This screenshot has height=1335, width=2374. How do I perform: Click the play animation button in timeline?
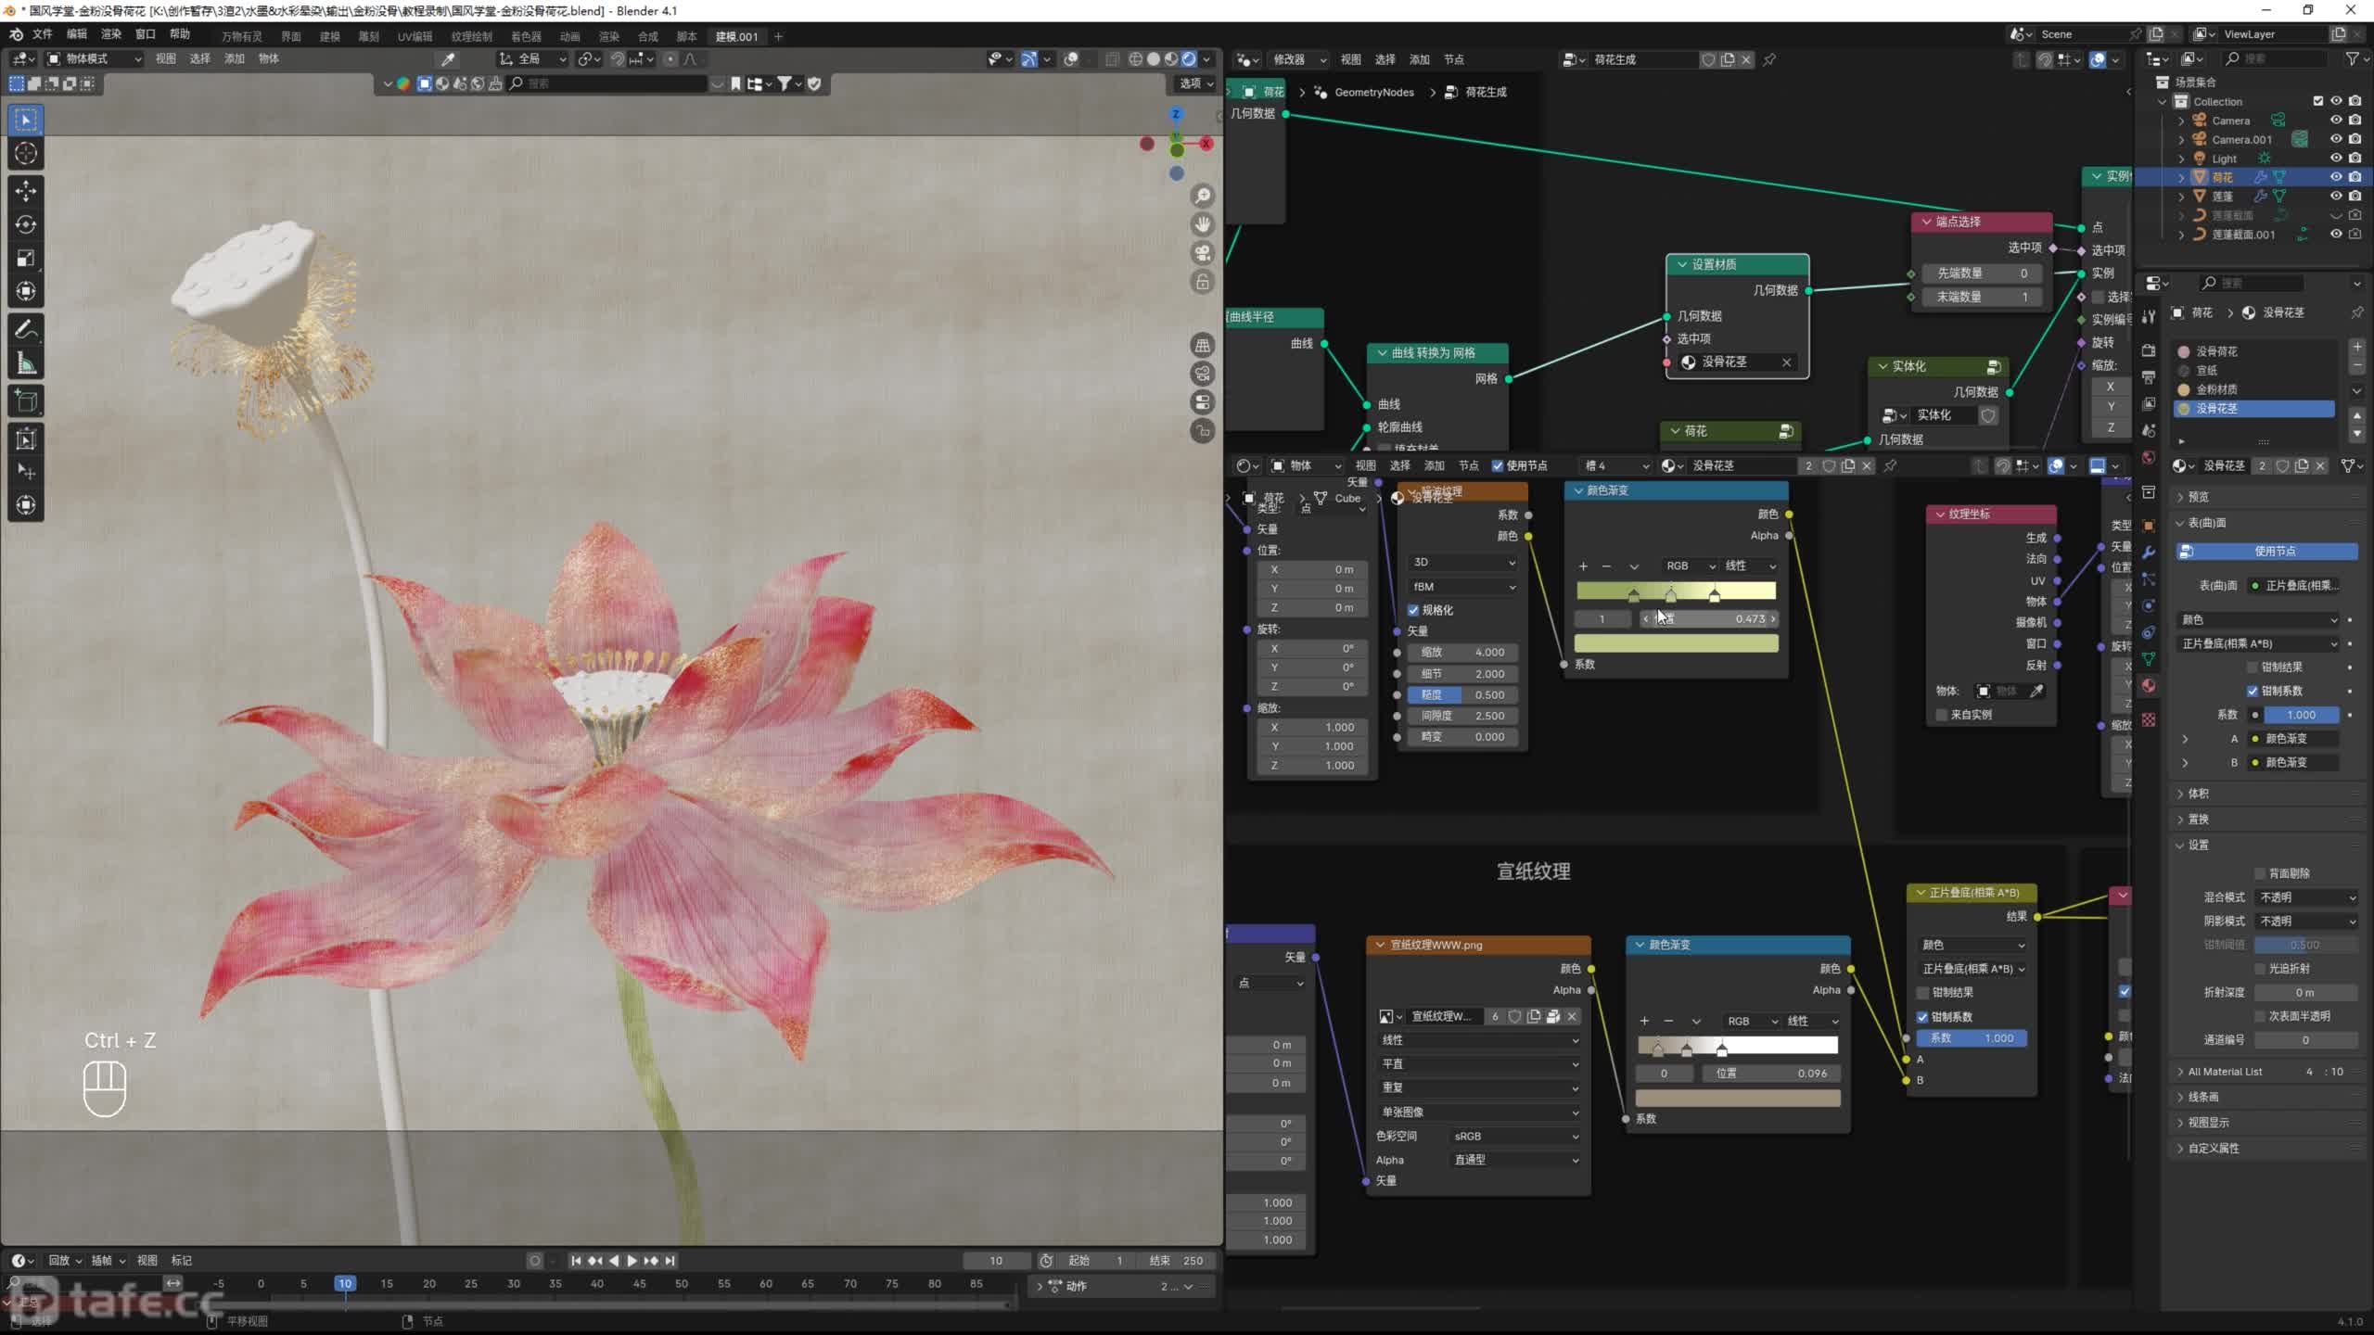632,1261
